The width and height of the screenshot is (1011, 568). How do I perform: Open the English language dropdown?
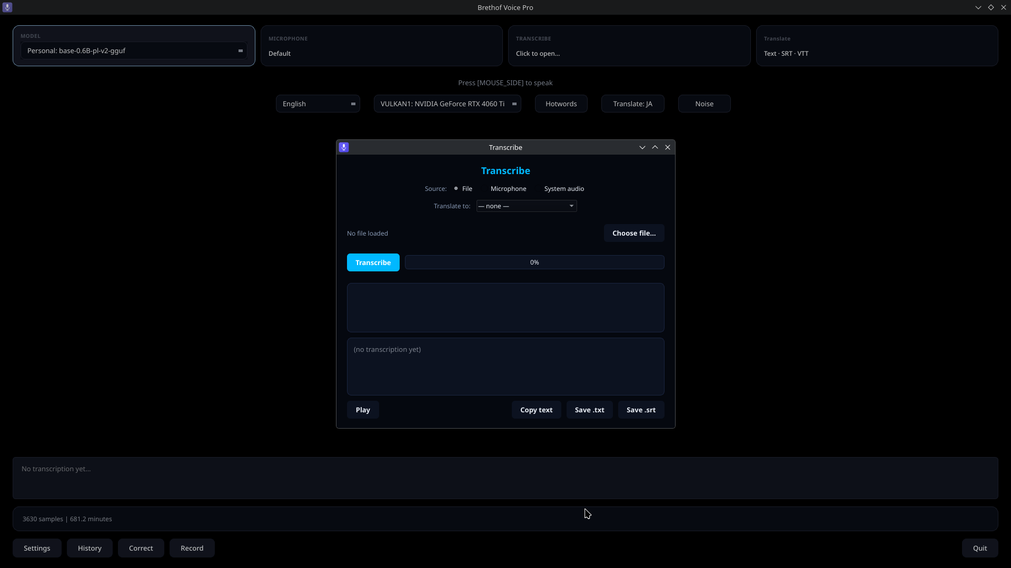point(318,104)
